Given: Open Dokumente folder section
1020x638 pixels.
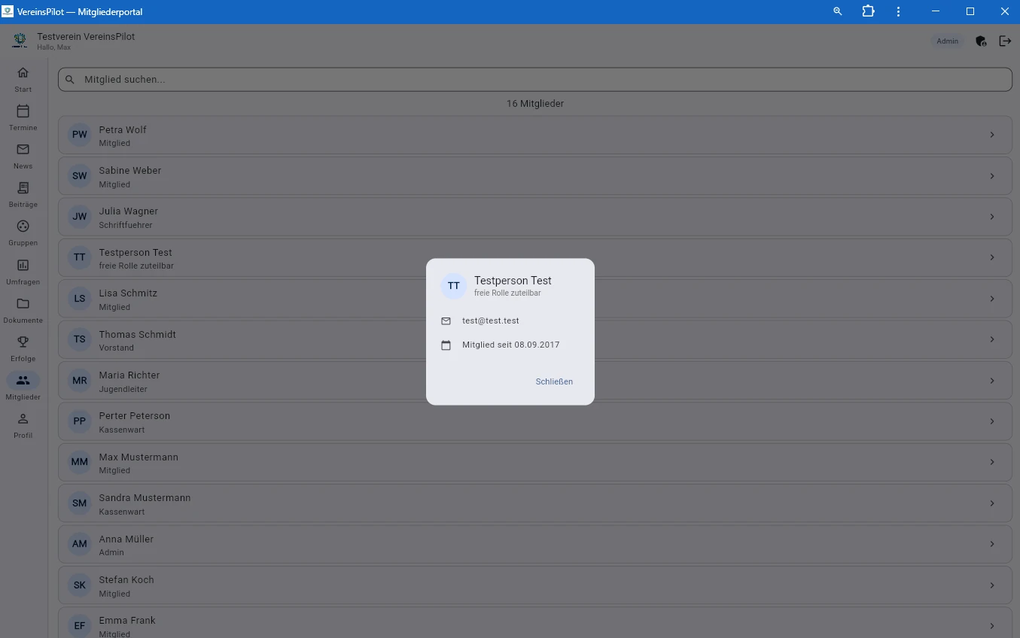Looking at the screenshot, I should [x=23, y=309].
